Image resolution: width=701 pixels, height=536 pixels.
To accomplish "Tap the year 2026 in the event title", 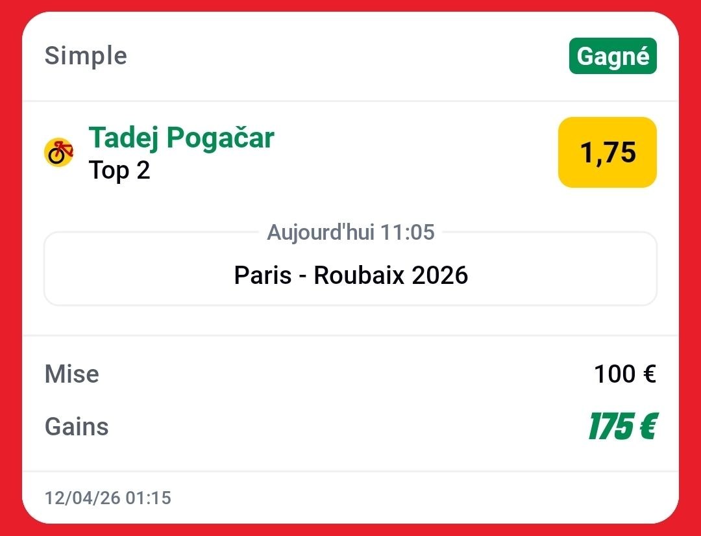I will click(439, 275).
